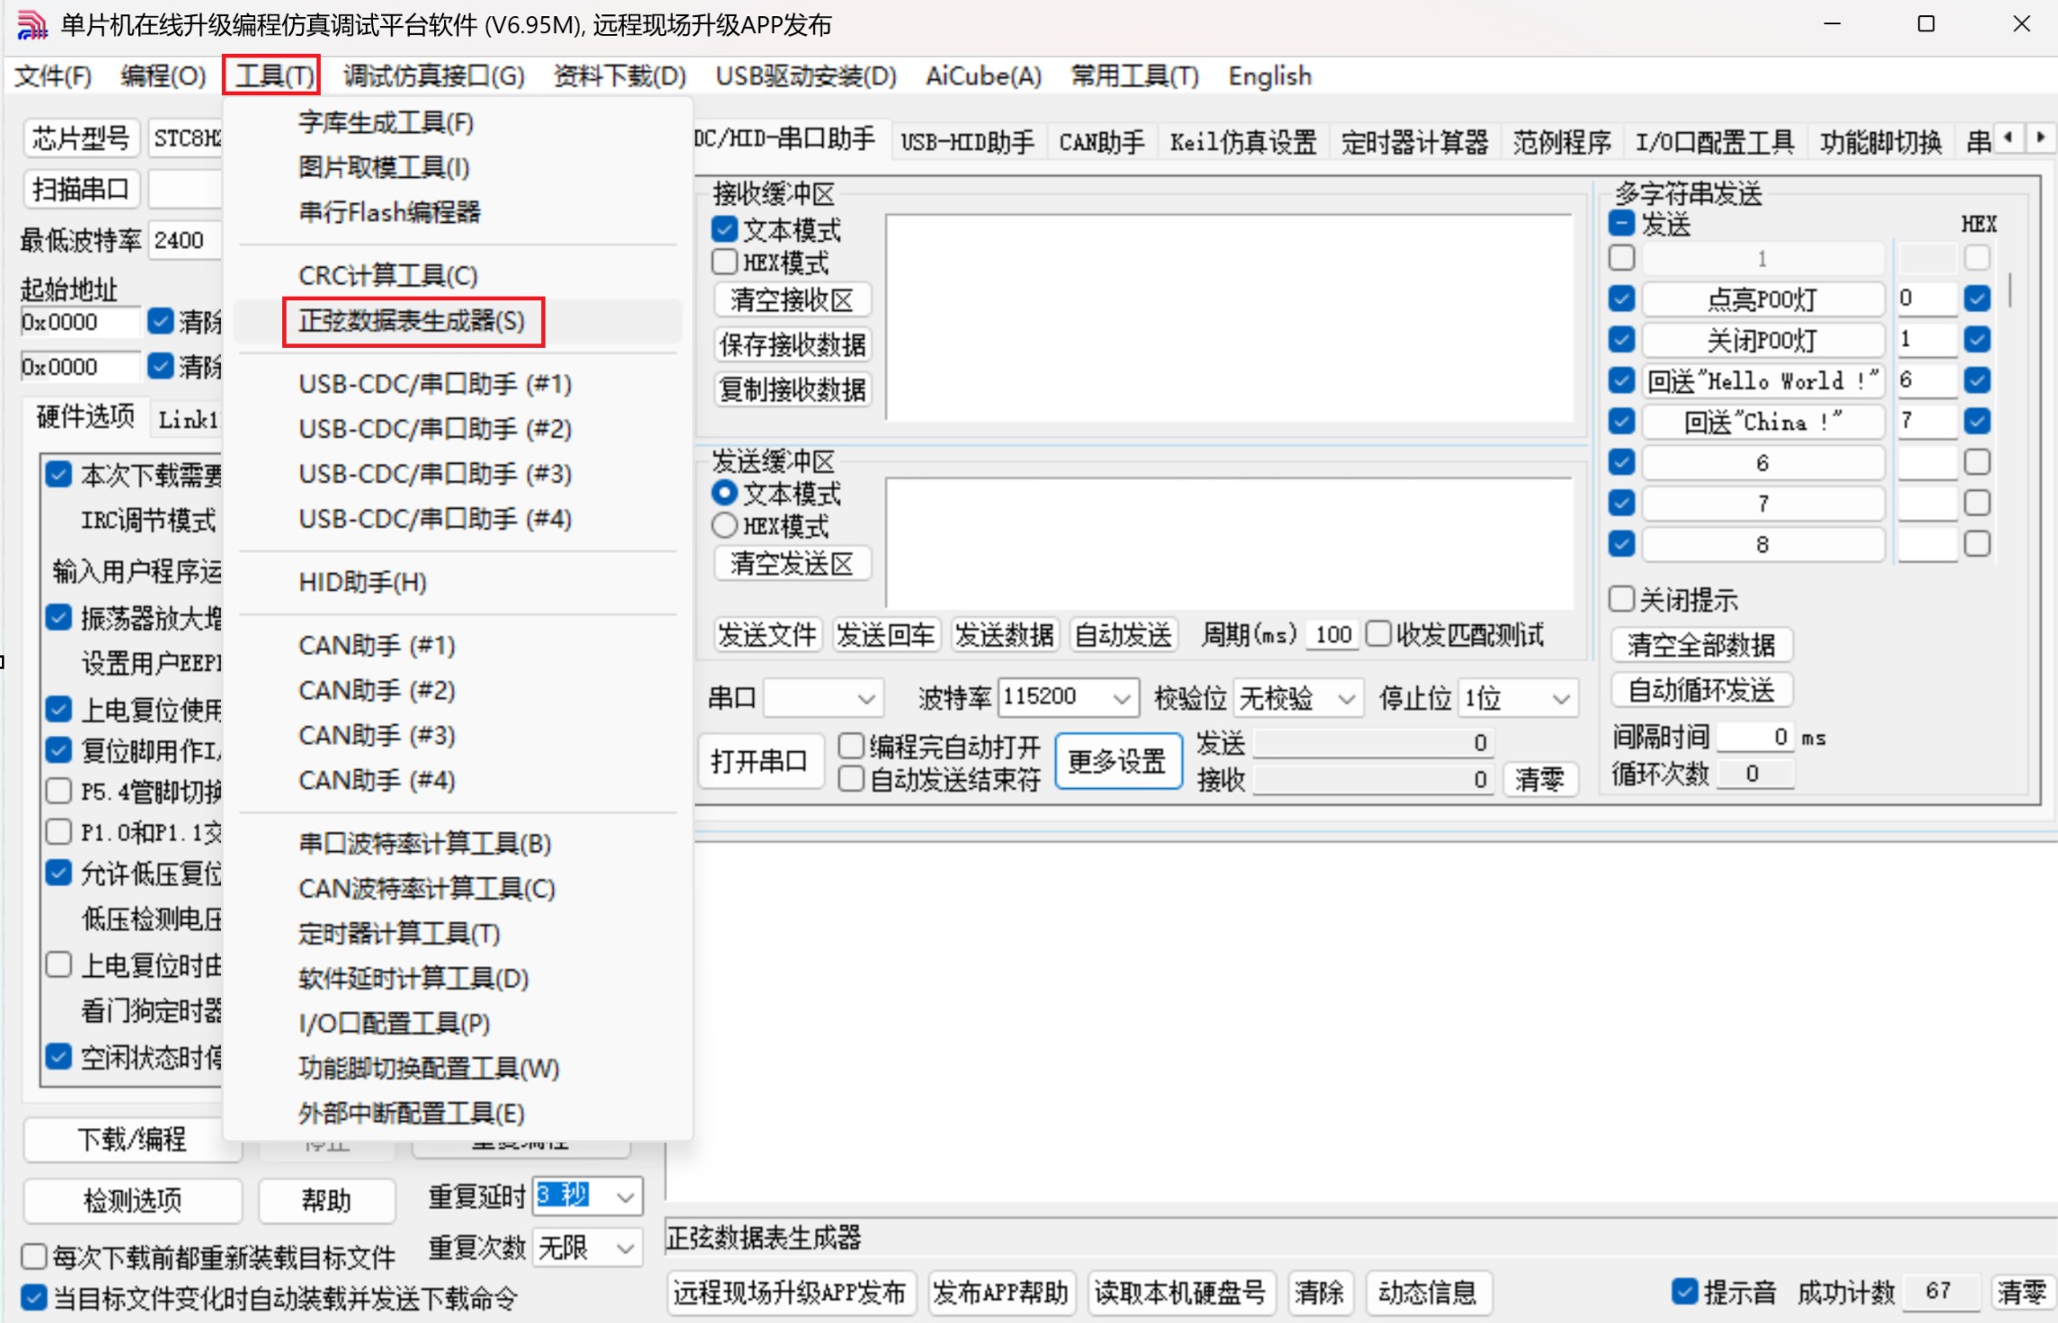Choose 串行Flash编程器 menu entry
This screenshot has width=2058, height=1323.
(x=390, y=212)
